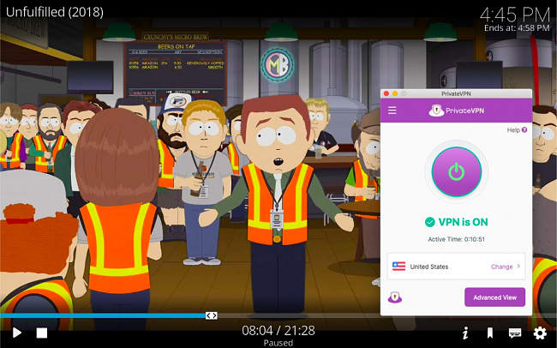
Task: Open player settings gear icon
Action: tap(540, 333)
